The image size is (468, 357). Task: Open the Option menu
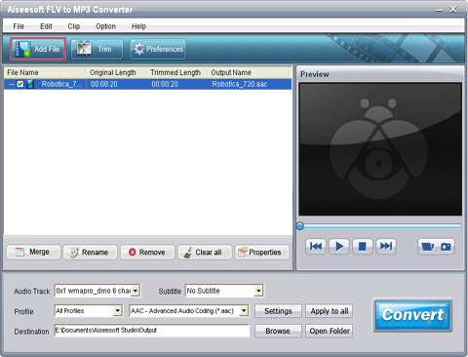pos(105,26)
